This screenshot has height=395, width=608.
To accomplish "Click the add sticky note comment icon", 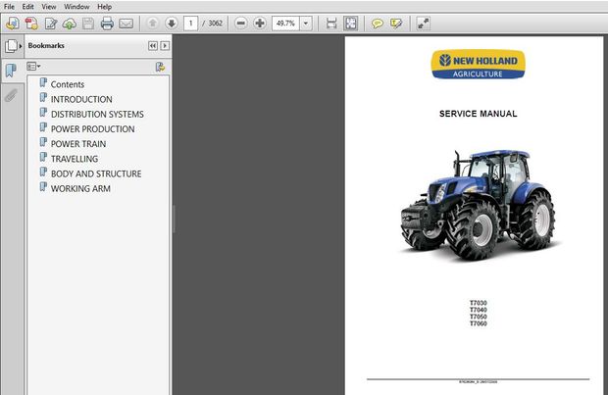I will coord(377,24).
